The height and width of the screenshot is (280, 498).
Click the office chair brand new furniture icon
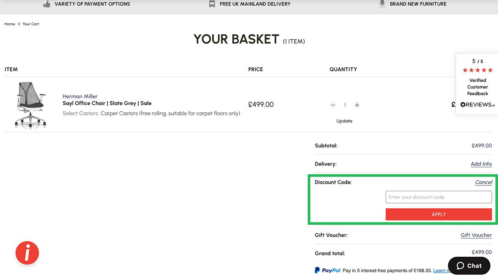382,4
